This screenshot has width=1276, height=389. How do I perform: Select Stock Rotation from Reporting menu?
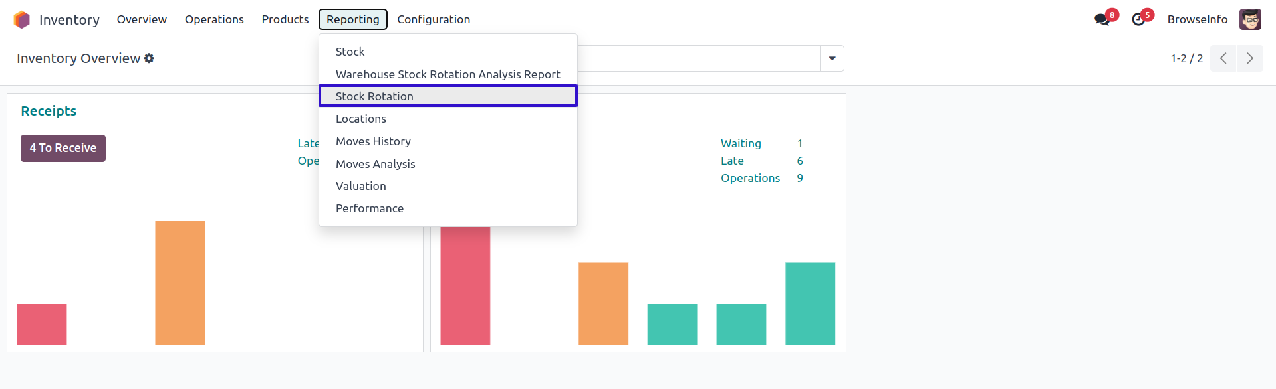(374, 96)
